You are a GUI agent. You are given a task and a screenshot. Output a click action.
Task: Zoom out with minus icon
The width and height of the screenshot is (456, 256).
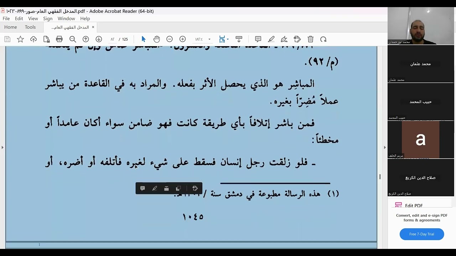170,39
